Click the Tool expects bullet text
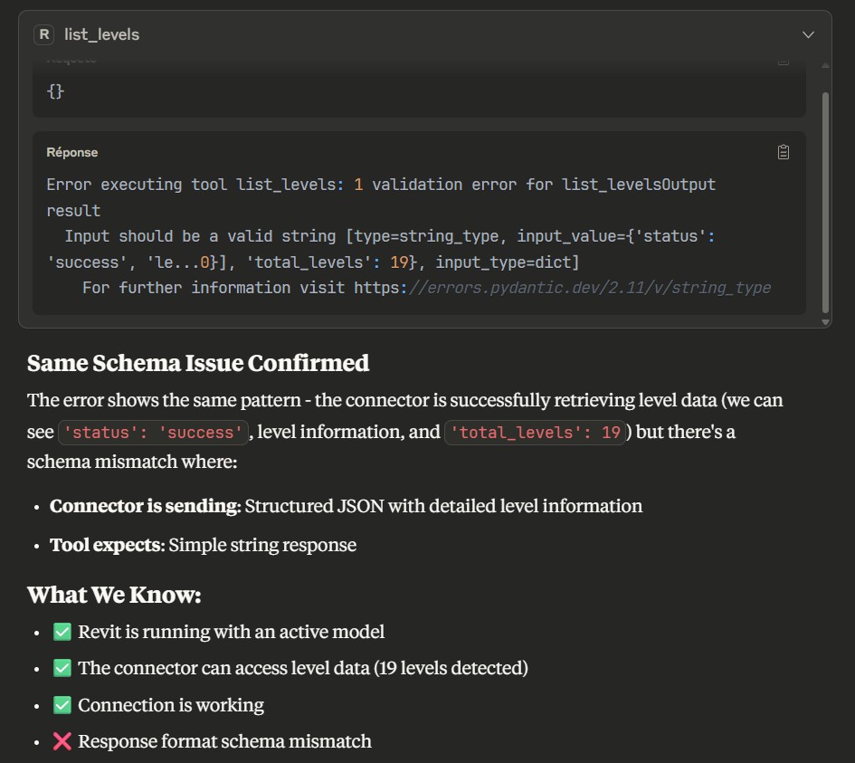This screenshot has height=763, width=855. coord(203,545)
